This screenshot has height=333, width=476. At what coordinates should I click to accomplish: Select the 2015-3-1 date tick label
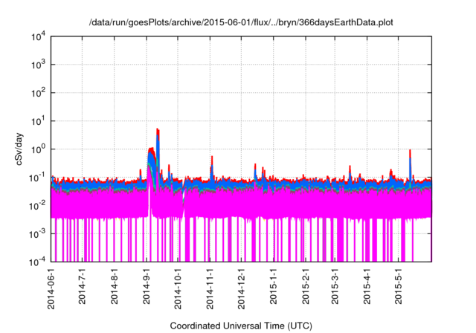coord(335,287)
